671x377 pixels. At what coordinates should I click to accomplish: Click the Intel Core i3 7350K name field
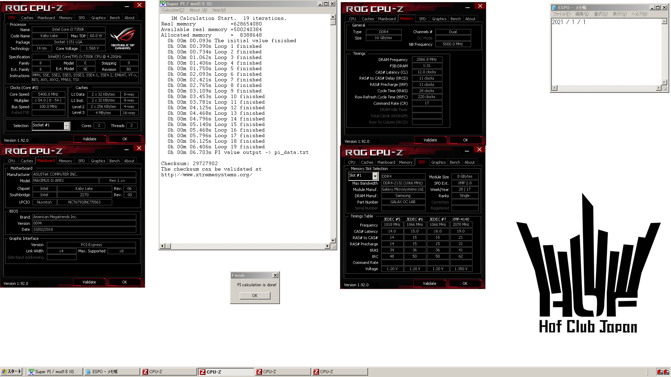tap(68, 30)
